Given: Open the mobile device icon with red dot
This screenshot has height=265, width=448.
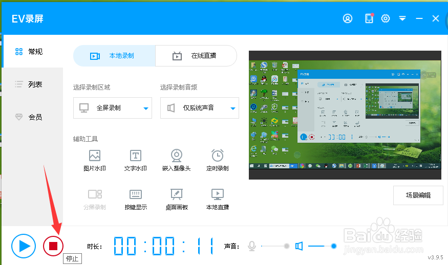Looking at the screenshot, I should pyautogui.click(x=369, y=18).
